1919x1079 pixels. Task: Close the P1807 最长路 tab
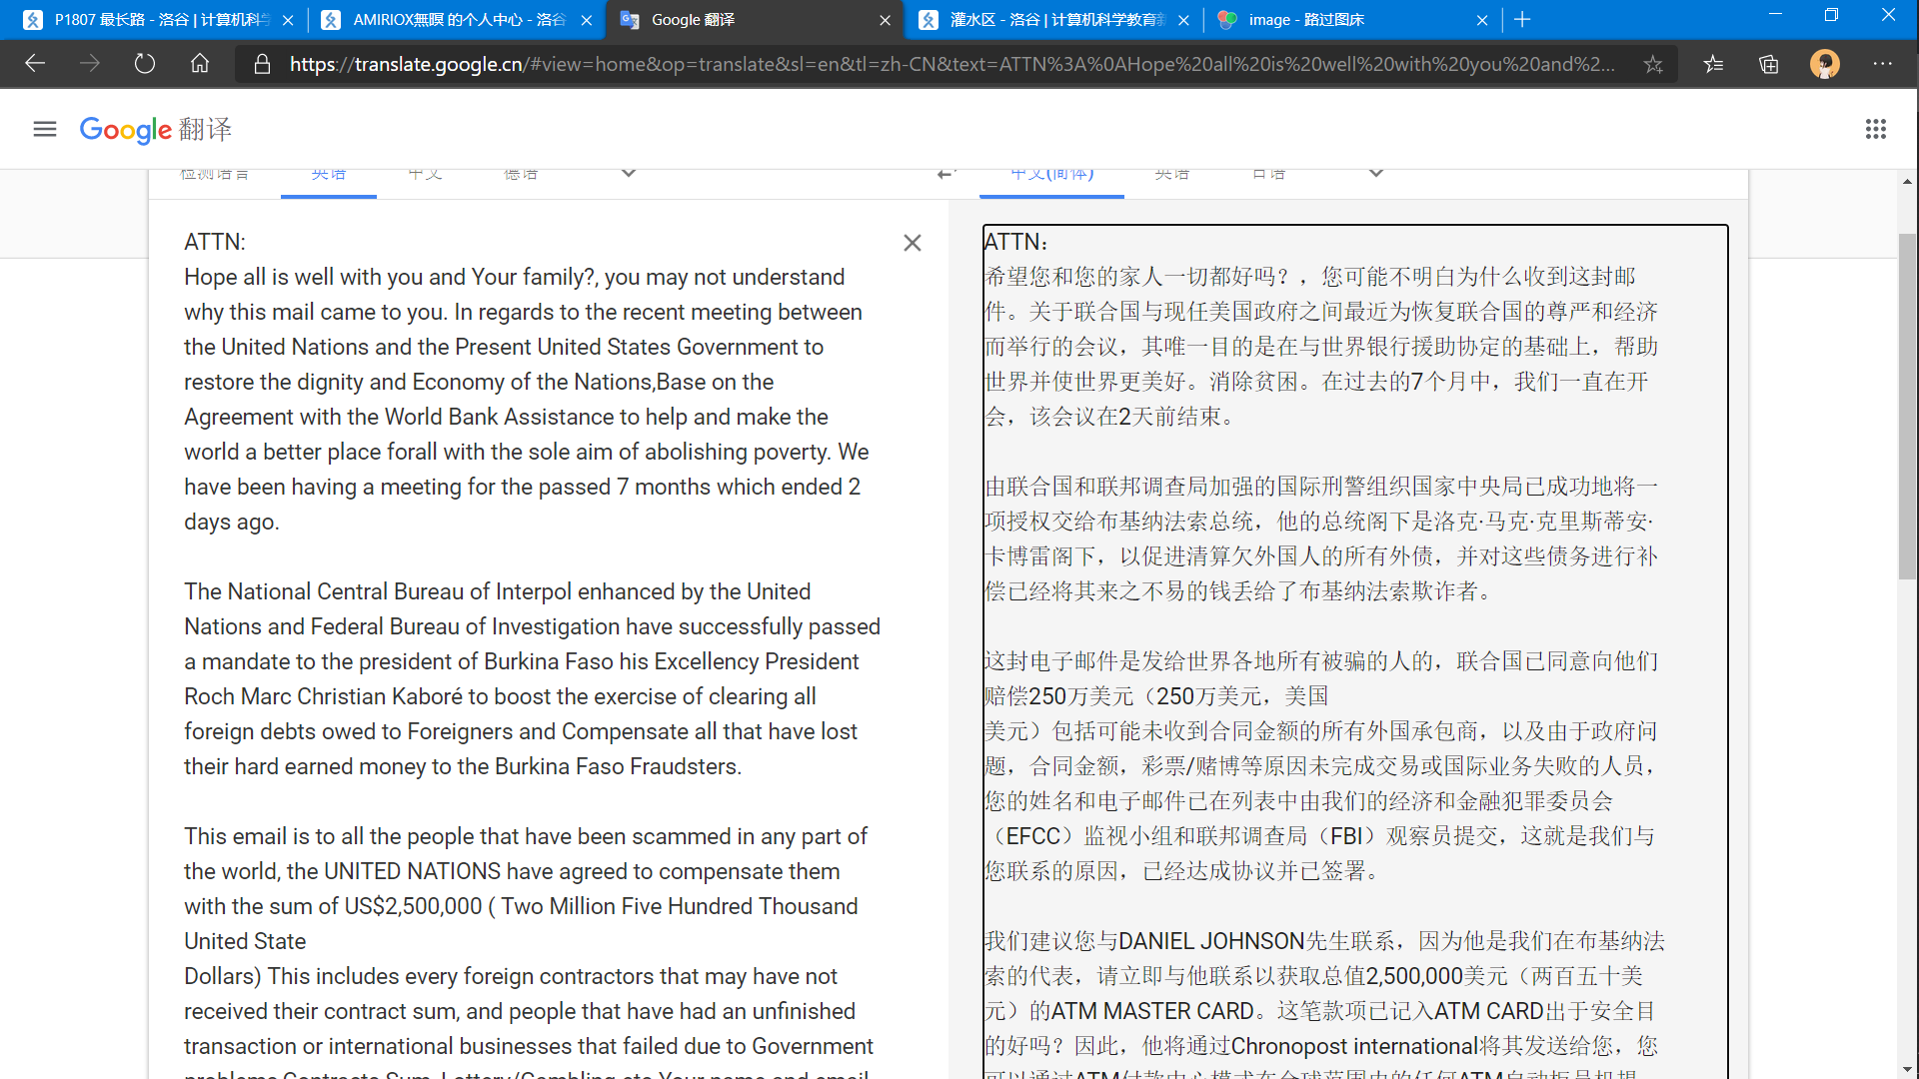[288, 20]
